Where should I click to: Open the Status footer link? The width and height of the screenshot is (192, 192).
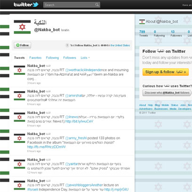[x=175, y=105]
